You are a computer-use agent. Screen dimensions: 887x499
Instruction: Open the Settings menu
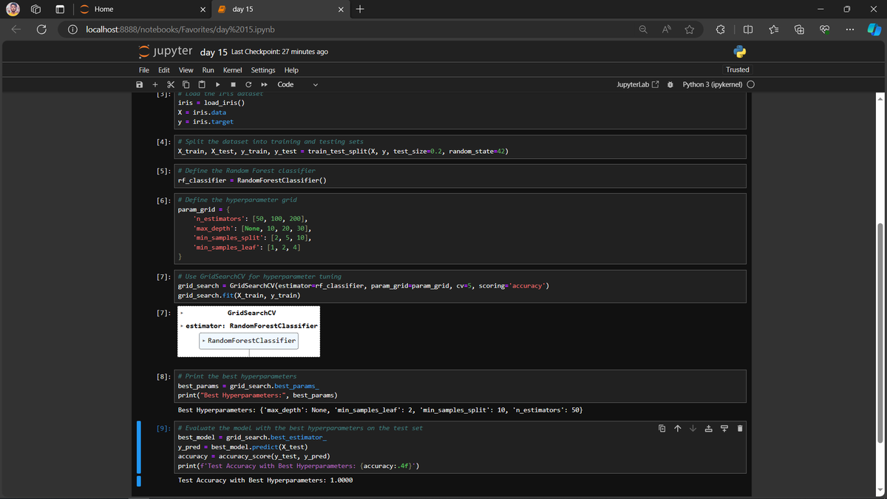click(x=263, y=69)
